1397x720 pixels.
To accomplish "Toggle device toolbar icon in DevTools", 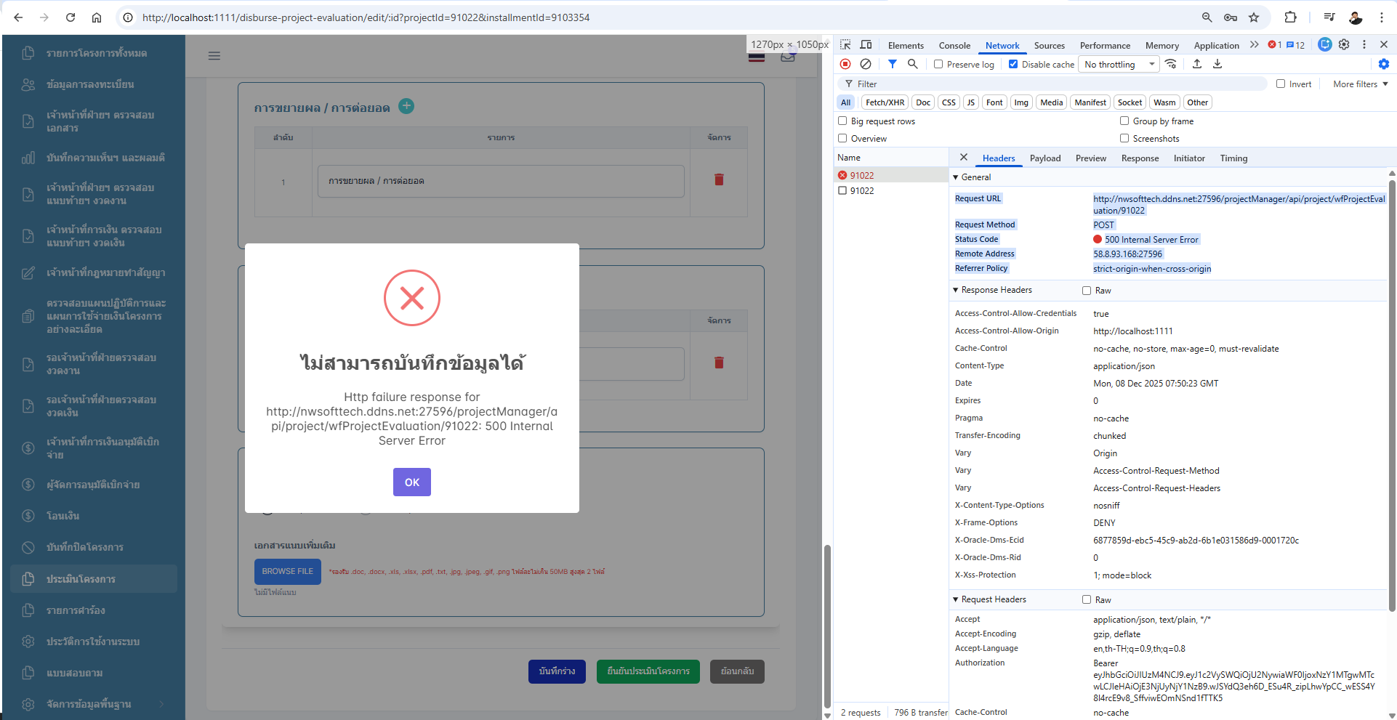I will click(x=866, y=45).
